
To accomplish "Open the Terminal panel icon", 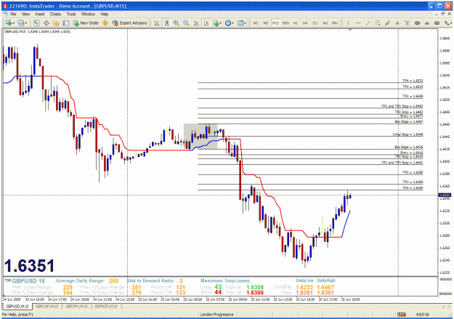I will [66, 23].
